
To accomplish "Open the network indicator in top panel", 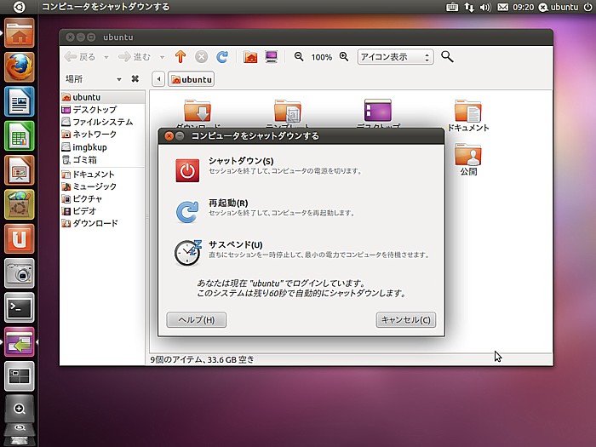I will pos(469,7).
